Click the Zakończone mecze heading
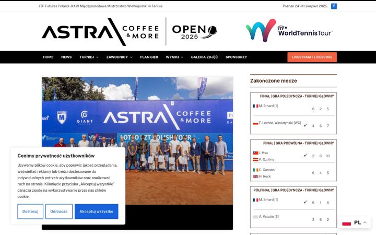 pos(273,81)
